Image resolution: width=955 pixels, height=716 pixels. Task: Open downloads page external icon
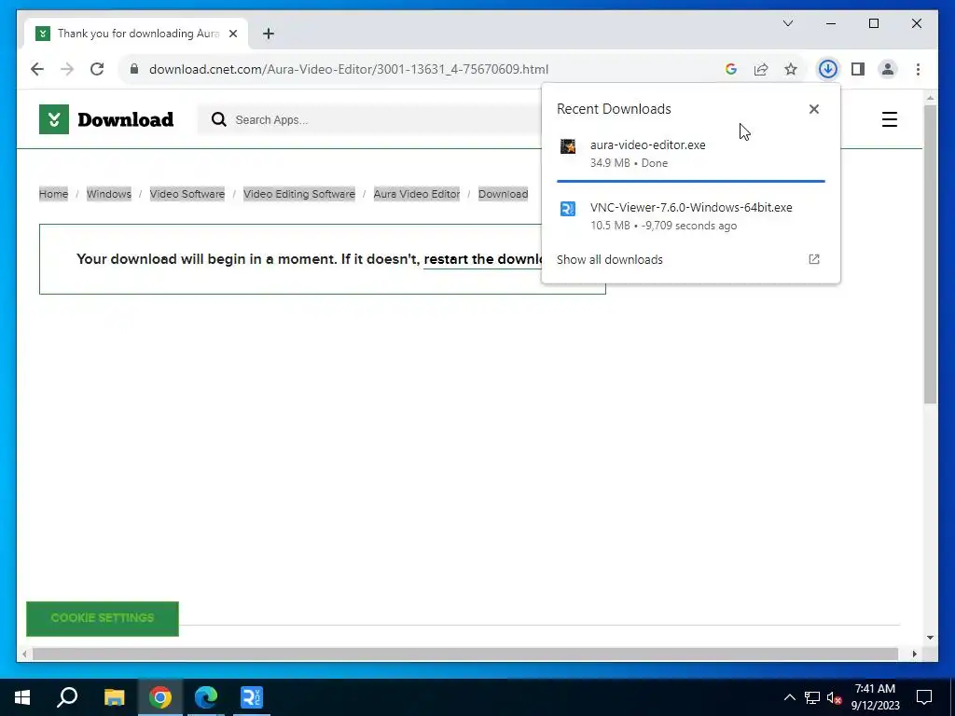point(813,259)
